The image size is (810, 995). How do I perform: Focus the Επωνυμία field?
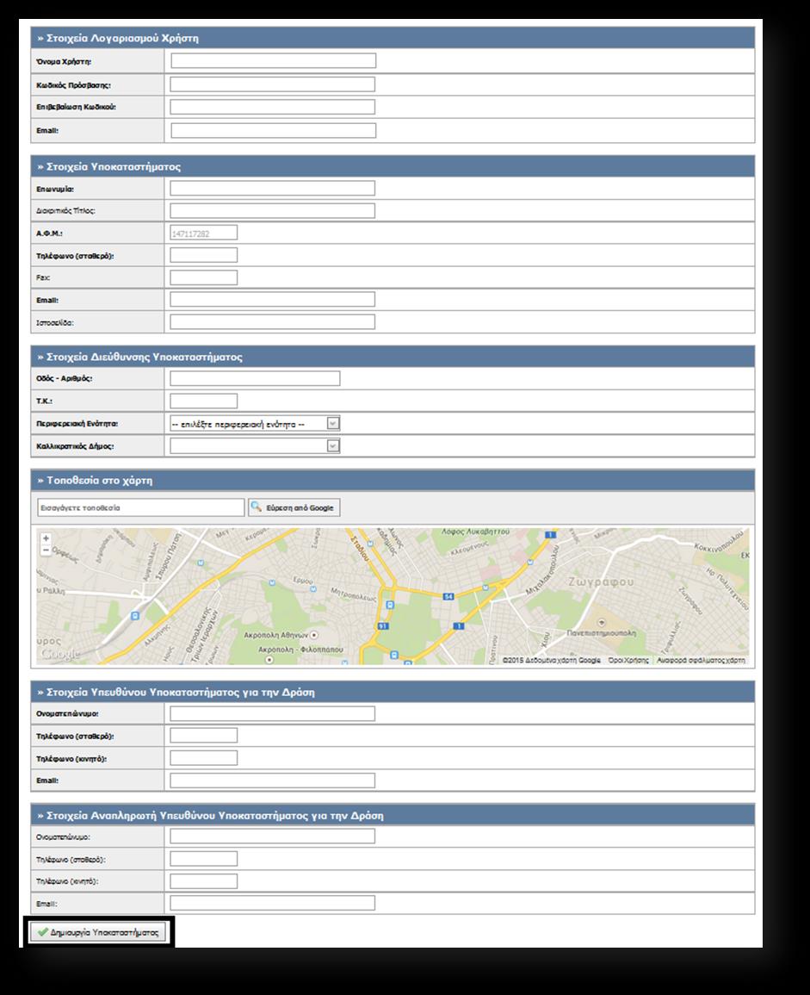pos(273,189)
